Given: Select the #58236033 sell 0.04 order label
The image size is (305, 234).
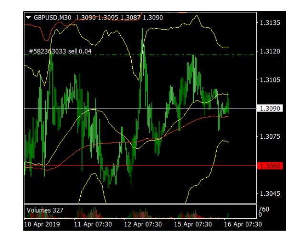Looking at the screenshot, I should (60, 51).
